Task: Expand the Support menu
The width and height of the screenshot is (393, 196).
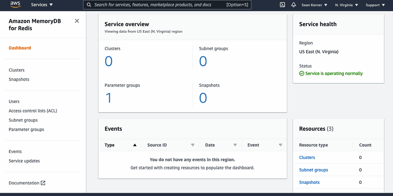Action: 375,5
